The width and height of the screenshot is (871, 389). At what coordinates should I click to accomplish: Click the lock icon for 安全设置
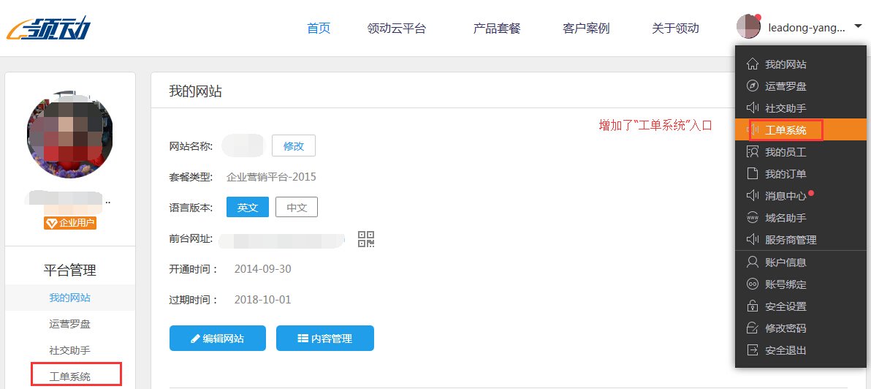coord(752,306)
